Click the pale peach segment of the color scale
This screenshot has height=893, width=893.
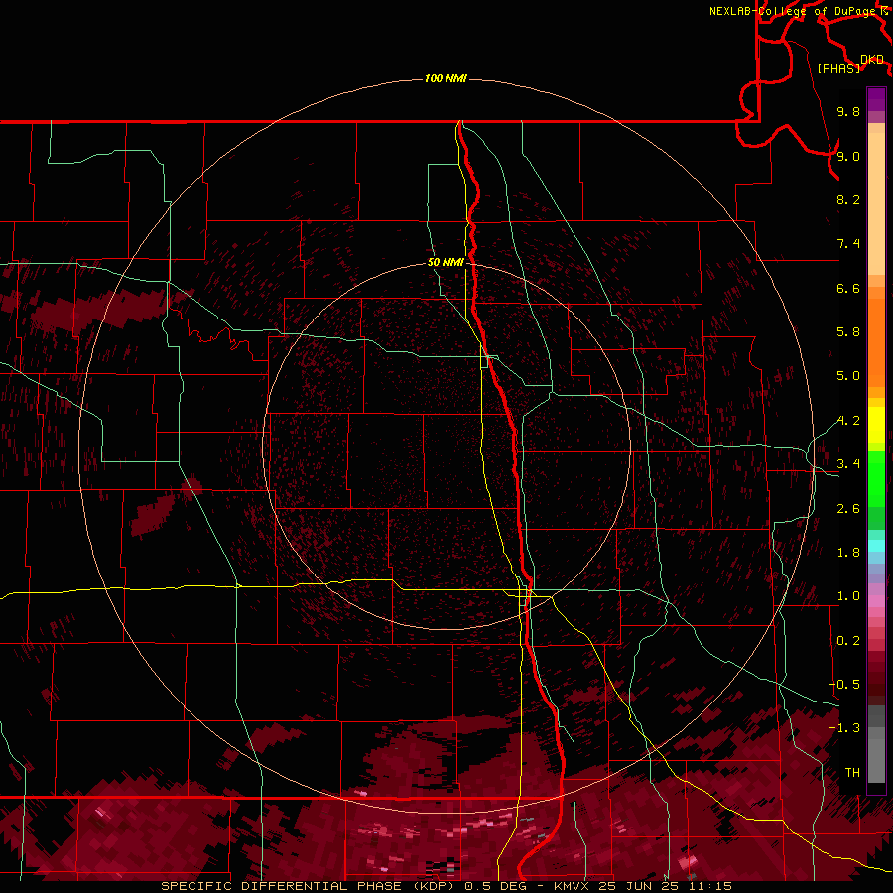pos(876,203)
